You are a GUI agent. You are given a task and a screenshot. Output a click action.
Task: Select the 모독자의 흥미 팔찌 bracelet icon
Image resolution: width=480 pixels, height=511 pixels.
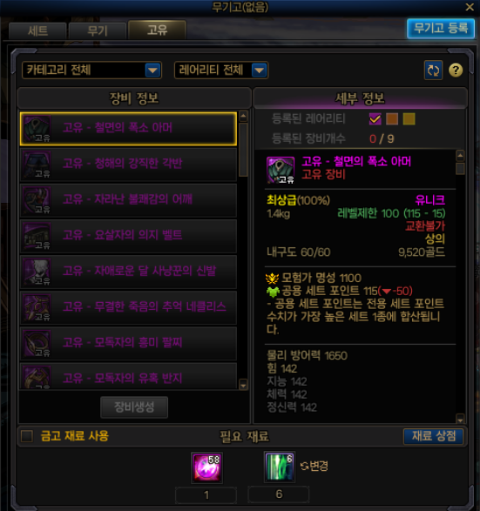coord(37,344)
